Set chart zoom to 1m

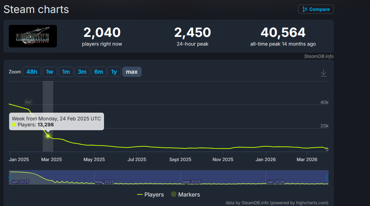tap(66, 72)
